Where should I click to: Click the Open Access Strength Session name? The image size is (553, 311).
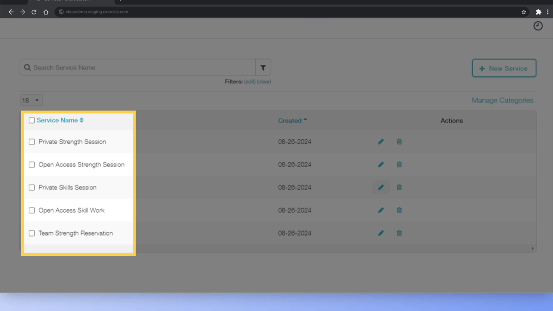pos(81,164)
